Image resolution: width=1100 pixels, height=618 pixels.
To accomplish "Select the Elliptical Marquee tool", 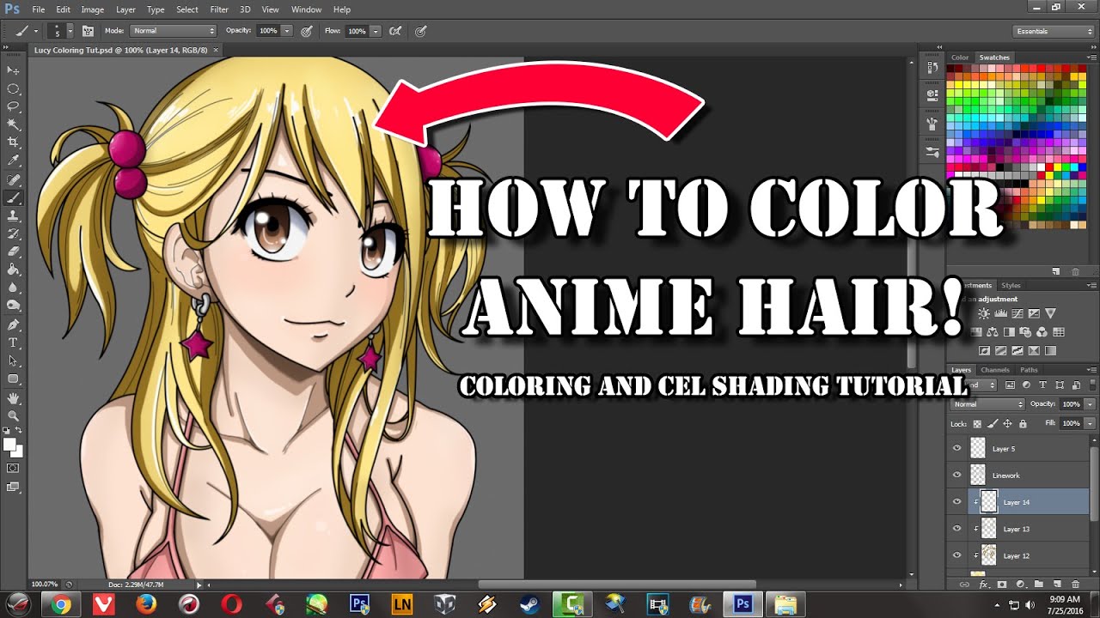I will click(13, 88).
